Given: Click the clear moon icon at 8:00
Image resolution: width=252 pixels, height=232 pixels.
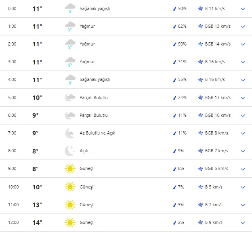Looking at the screenshot, I should point(70,151).
